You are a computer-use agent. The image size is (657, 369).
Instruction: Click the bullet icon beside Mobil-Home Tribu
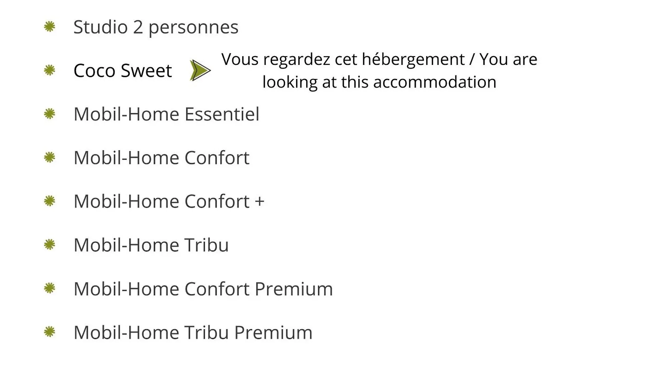coord(50,245)
